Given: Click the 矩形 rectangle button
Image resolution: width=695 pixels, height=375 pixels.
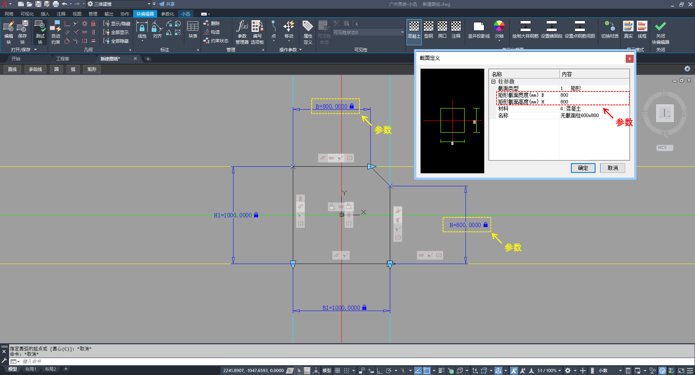Looking at the screenshot, I should (x=92, y=69).
